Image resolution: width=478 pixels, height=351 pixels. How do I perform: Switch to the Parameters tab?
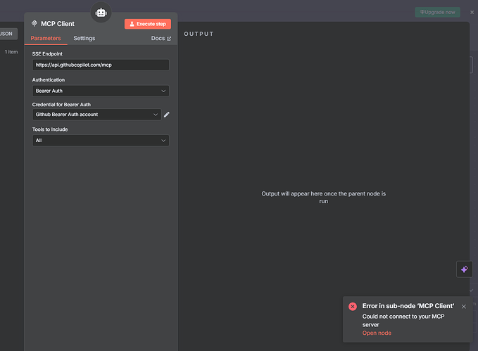point(46,39)
